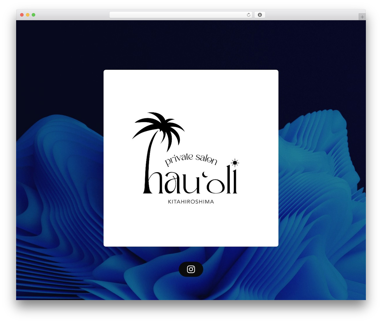Image resolution: width=382 pixels, height=323 pixels.
Task: Open the browser downloads button
Action: pos(260,15)
